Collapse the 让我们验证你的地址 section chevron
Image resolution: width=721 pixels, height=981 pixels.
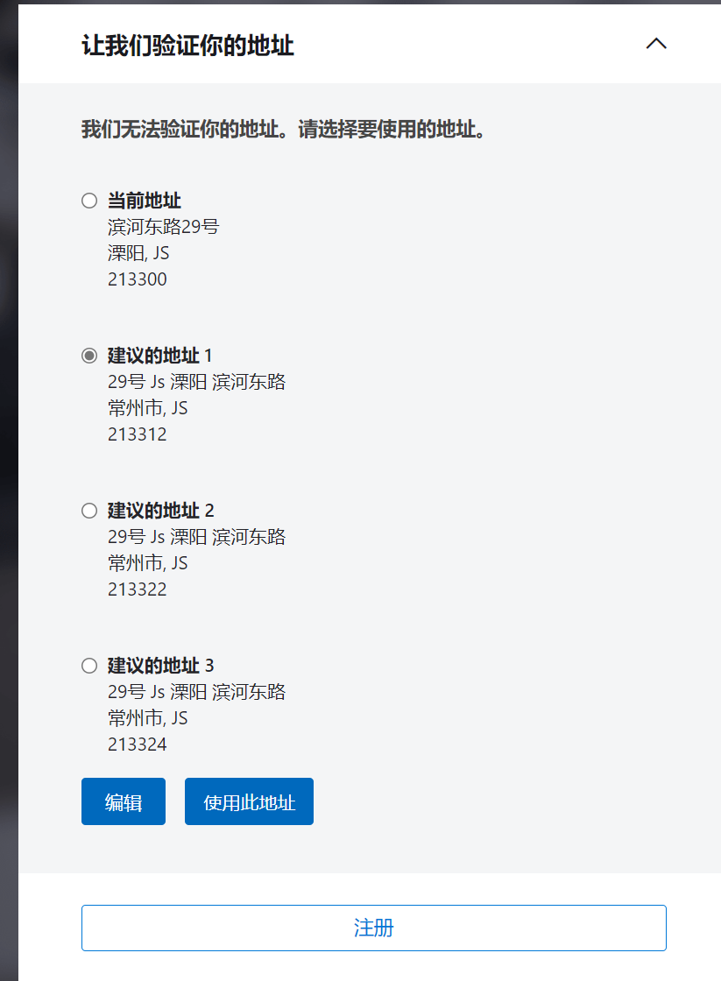tap(656, 44)
